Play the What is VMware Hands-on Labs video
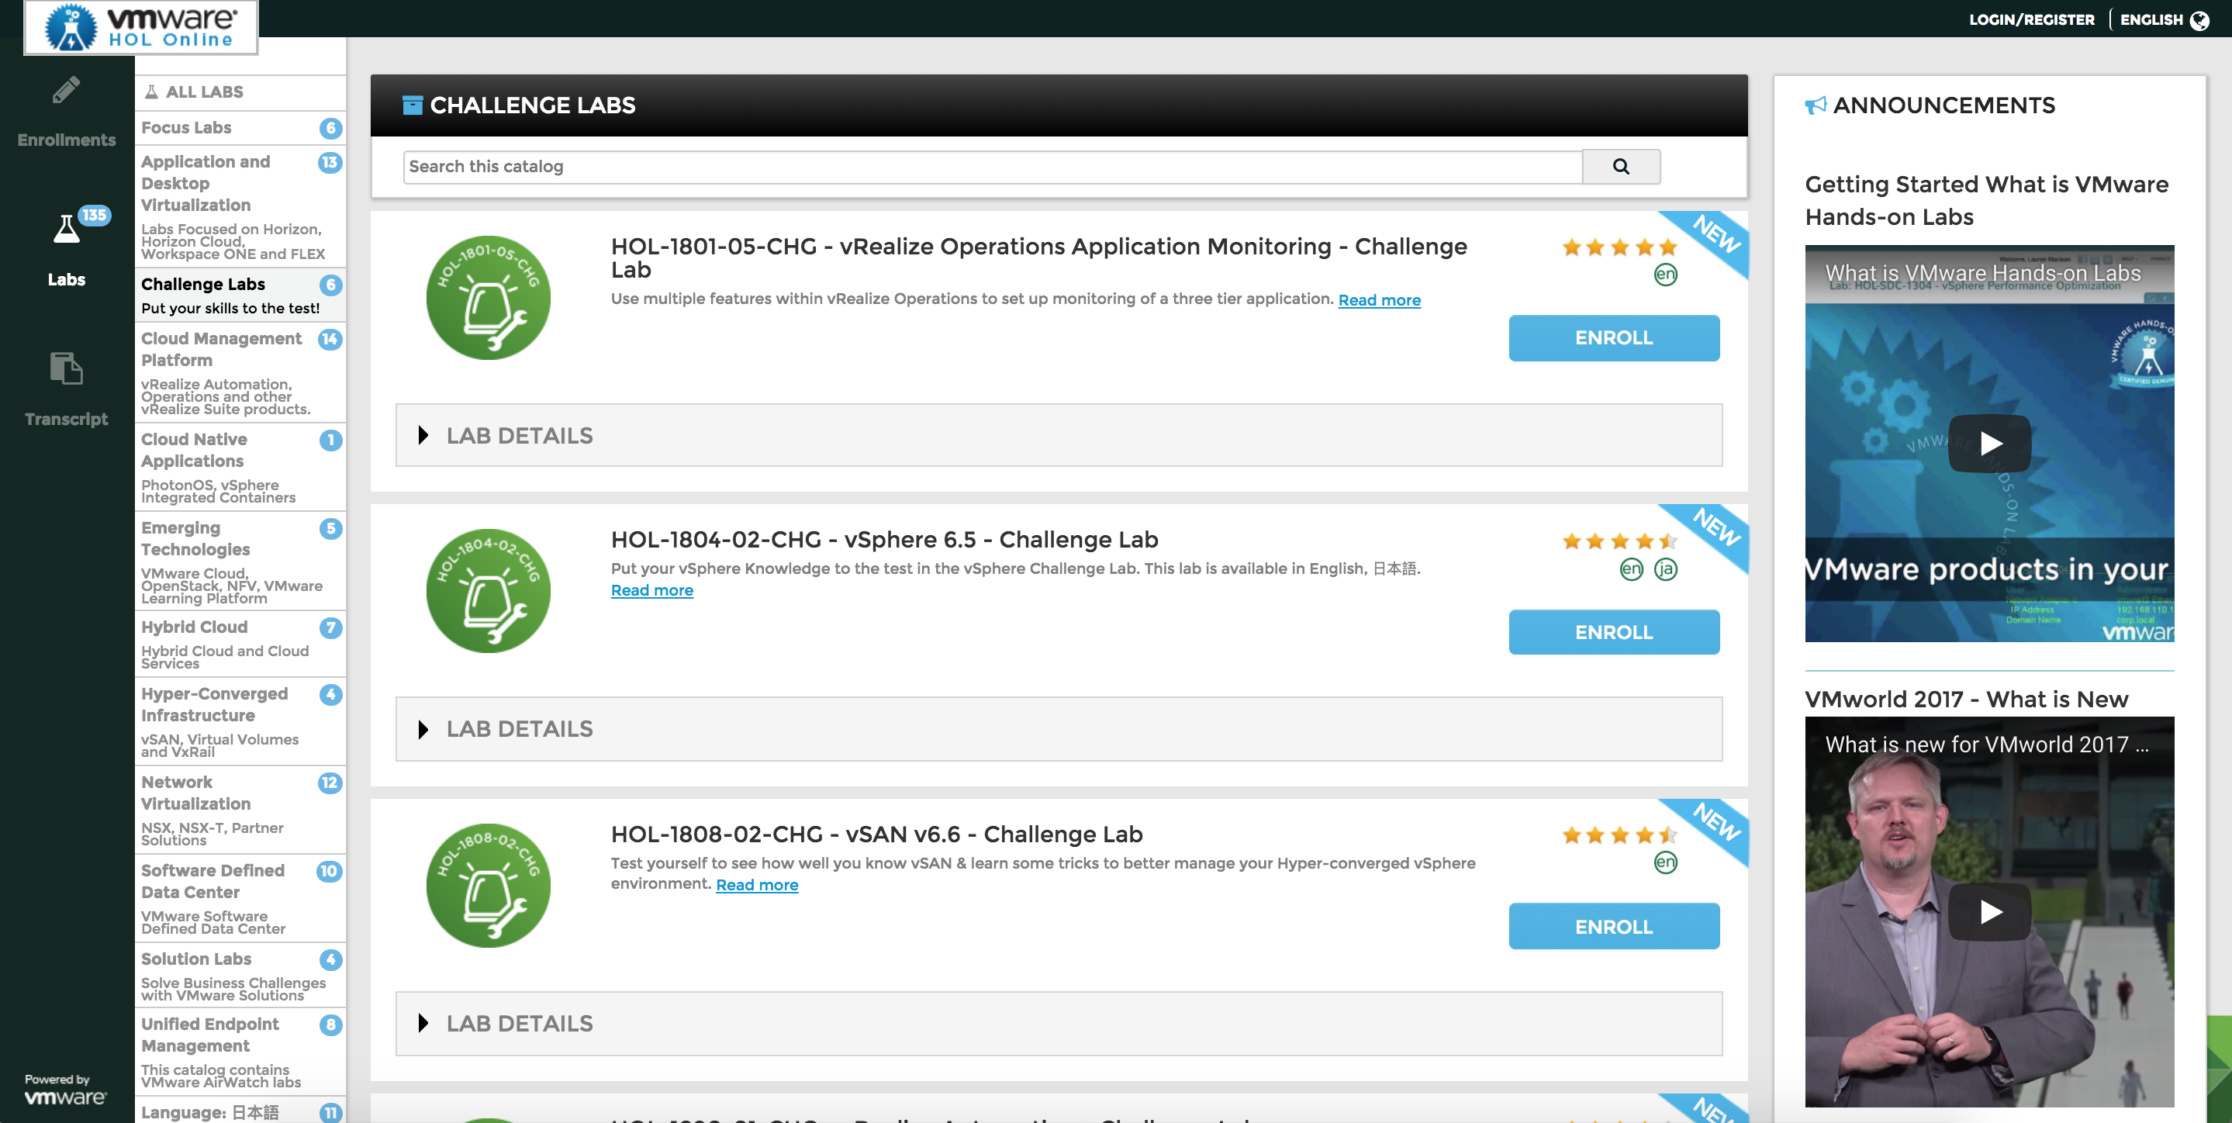 point(1989,443)
